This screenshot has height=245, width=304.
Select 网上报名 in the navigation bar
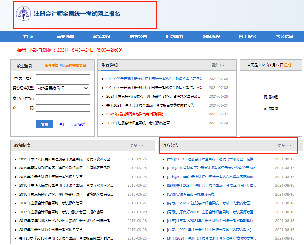coord(248,37)
